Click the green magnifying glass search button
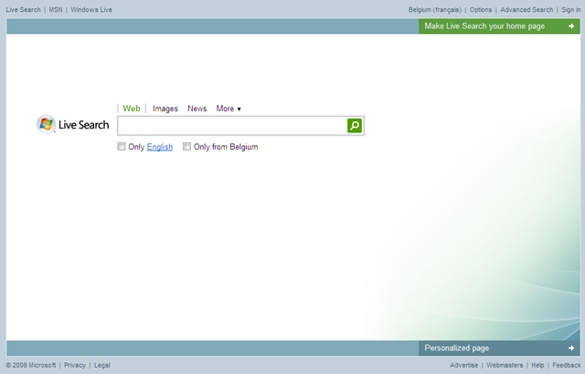Screen dimensions: 585x374 (x=355, y=126)
